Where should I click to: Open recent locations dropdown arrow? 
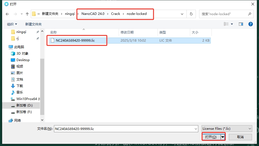(22, 14)
